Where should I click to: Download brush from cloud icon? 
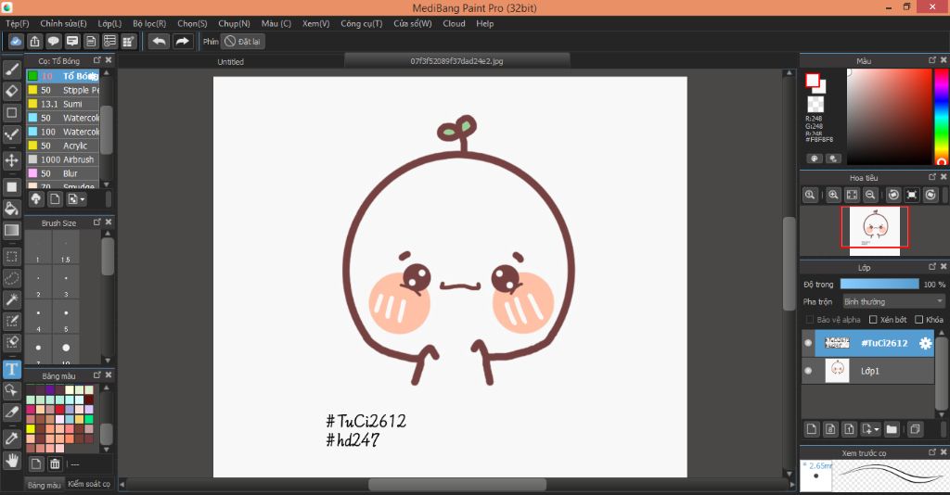click(x=36, y=199)
